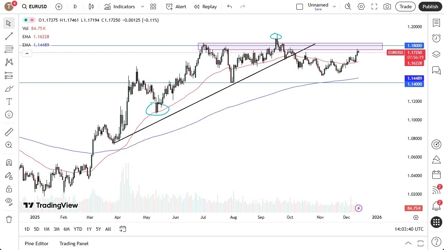Hide all drawings with the eye toggle
The image size is (444, 250).
tap(9, 202)
